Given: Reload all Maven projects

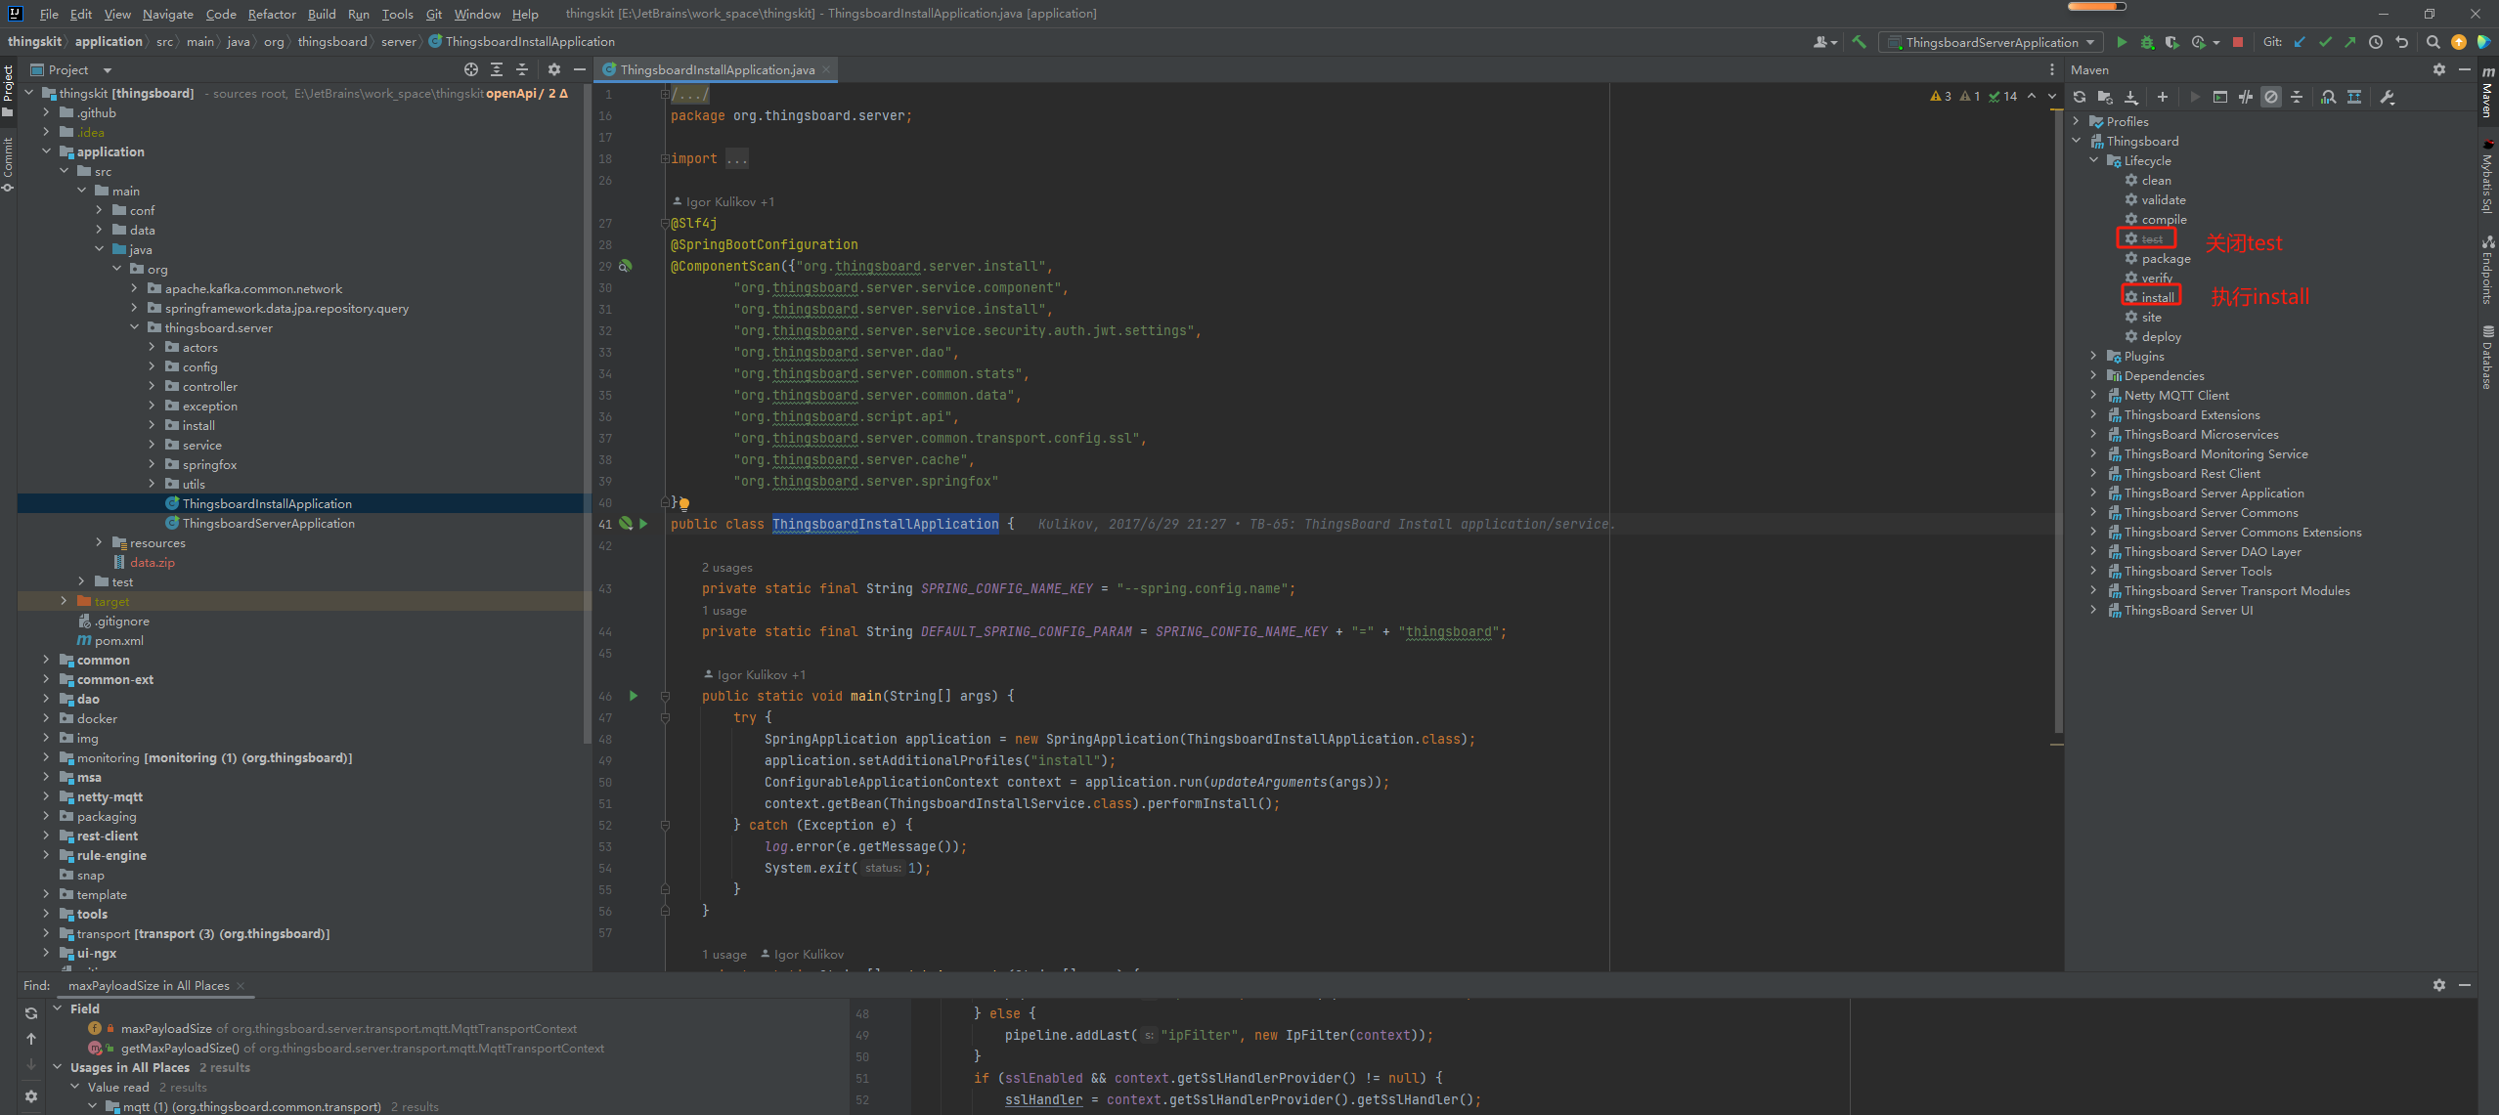Looking at the screenshot, I should point(2080,97).
